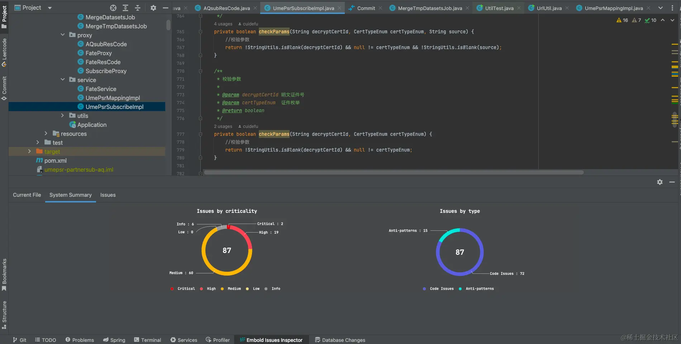681x344 pixels.
Task: Collapse the service folder
Action: 63,80
